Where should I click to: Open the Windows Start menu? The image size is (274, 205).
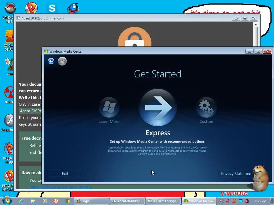[7, 201]
